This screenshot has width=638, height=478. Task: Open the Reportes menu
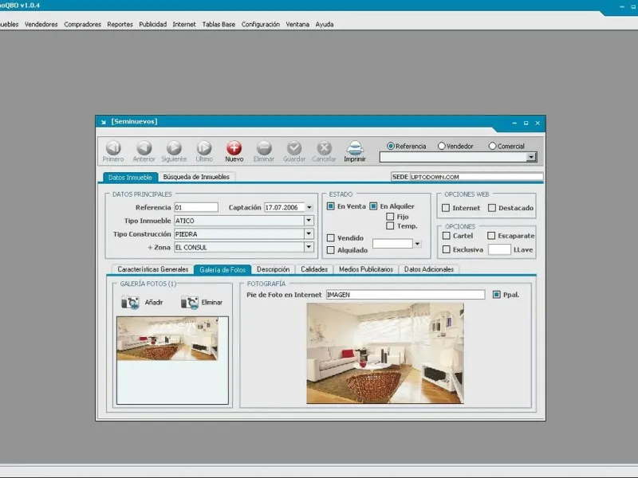(x=120, y=25)
